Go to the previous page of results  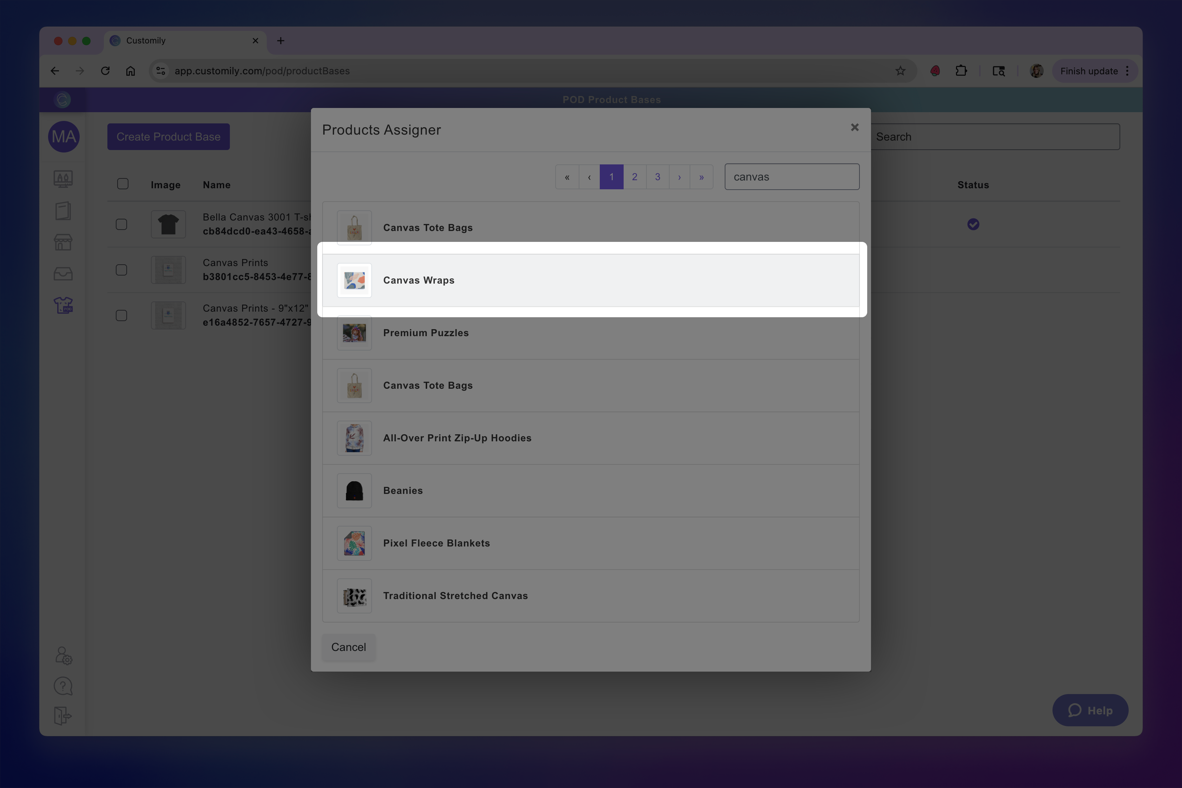tap(589, 177)
